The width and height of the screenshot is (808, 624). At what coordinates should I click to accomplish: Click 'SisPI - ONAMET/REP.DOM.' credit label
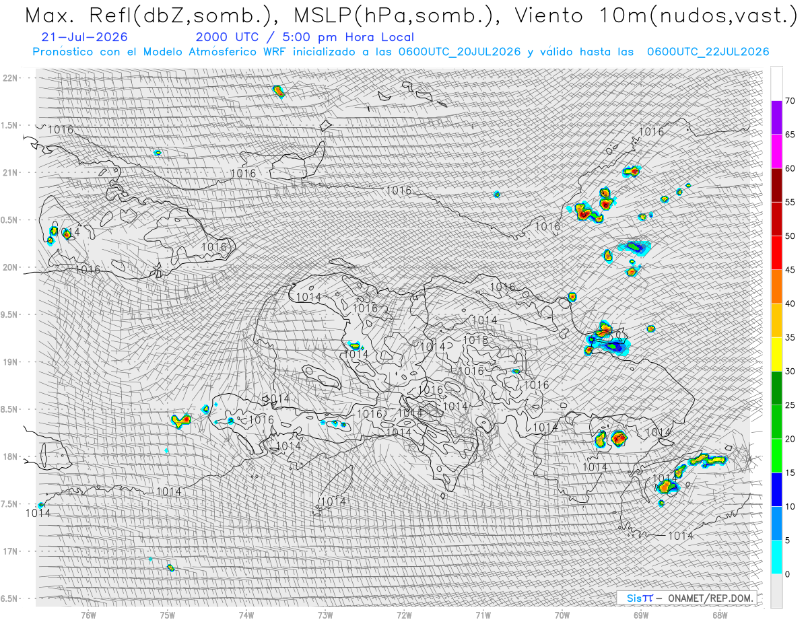click(x=686, y=598)
